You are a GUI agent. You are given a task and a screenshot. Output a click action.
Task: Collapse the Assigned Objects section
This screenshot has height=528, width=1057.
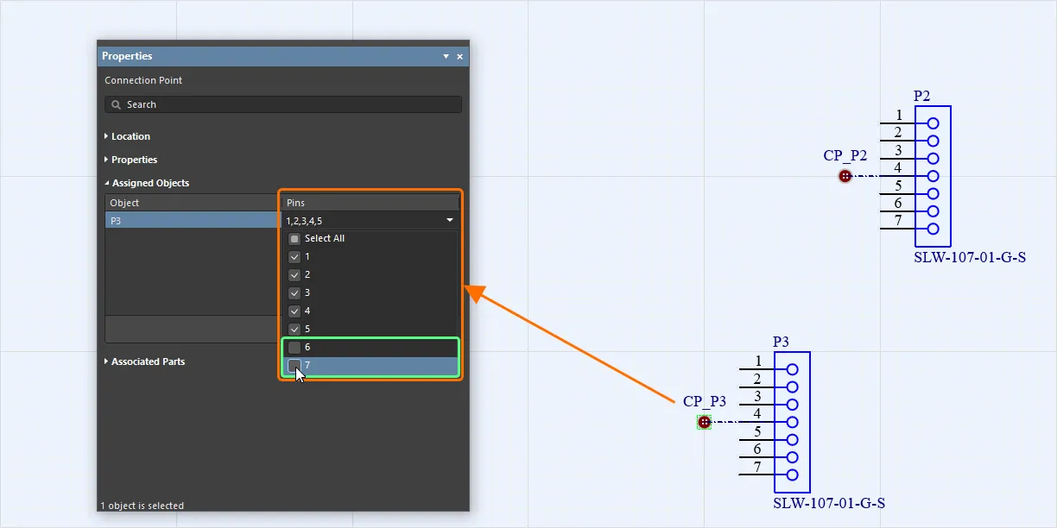146,183
